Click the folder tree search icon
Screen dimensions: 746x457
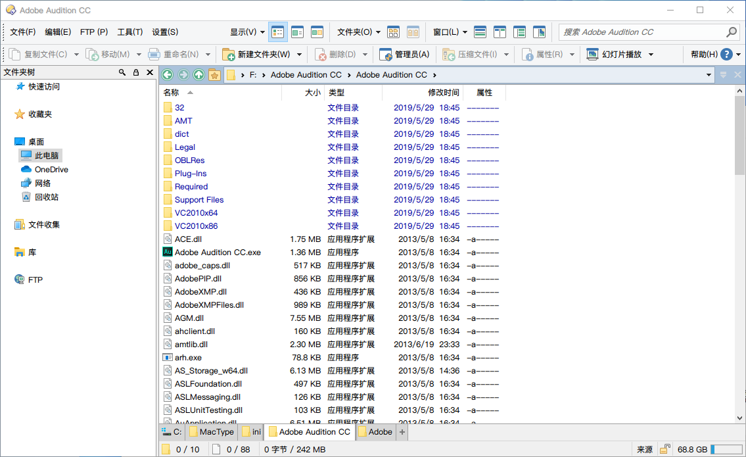[122, 72]
